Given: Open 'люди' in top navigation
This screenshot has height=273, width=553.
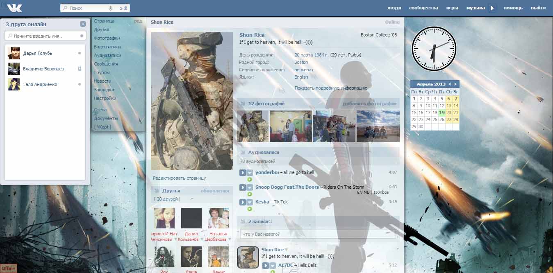Looking at the screenshot, I should point(394,8).
